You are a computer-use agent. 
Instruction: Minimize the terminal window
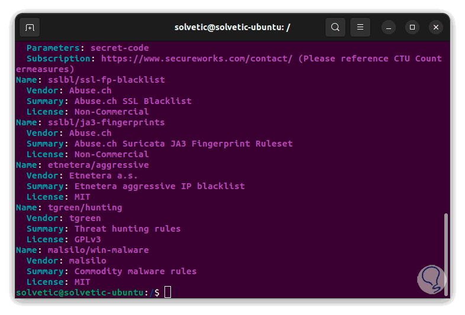389,27
